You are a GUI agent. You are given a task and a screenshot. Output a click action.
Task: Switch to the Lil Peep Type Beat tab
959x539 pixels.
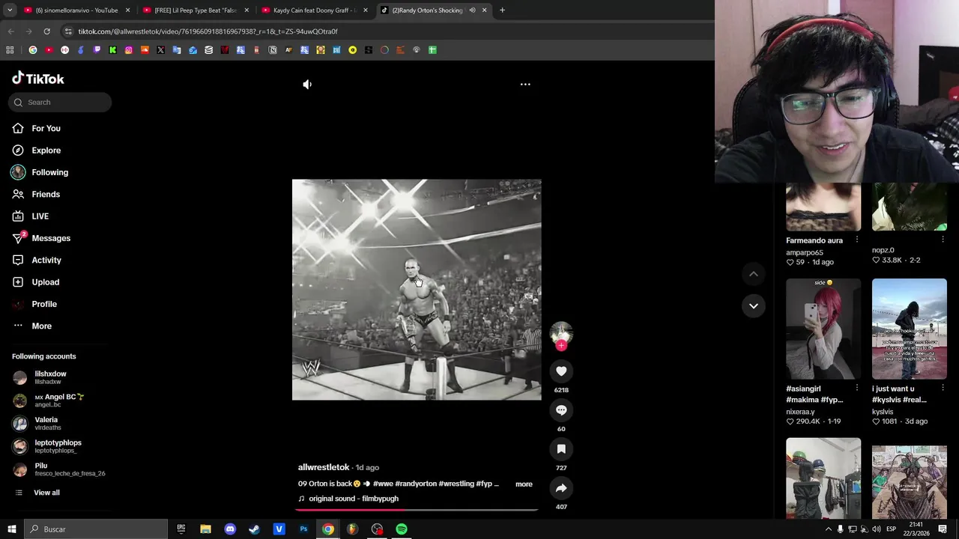coord(195,10)
